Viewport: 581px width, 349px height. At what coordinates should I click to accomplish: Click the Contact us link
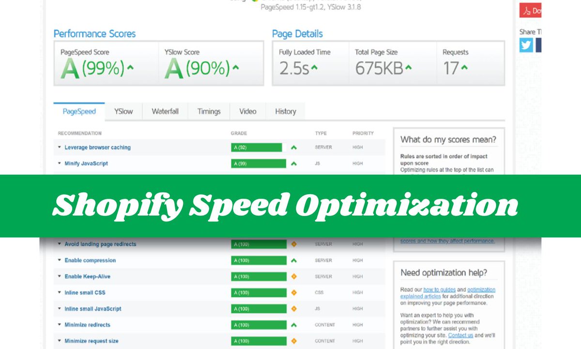pyautogui.click(x=460, y=335)
